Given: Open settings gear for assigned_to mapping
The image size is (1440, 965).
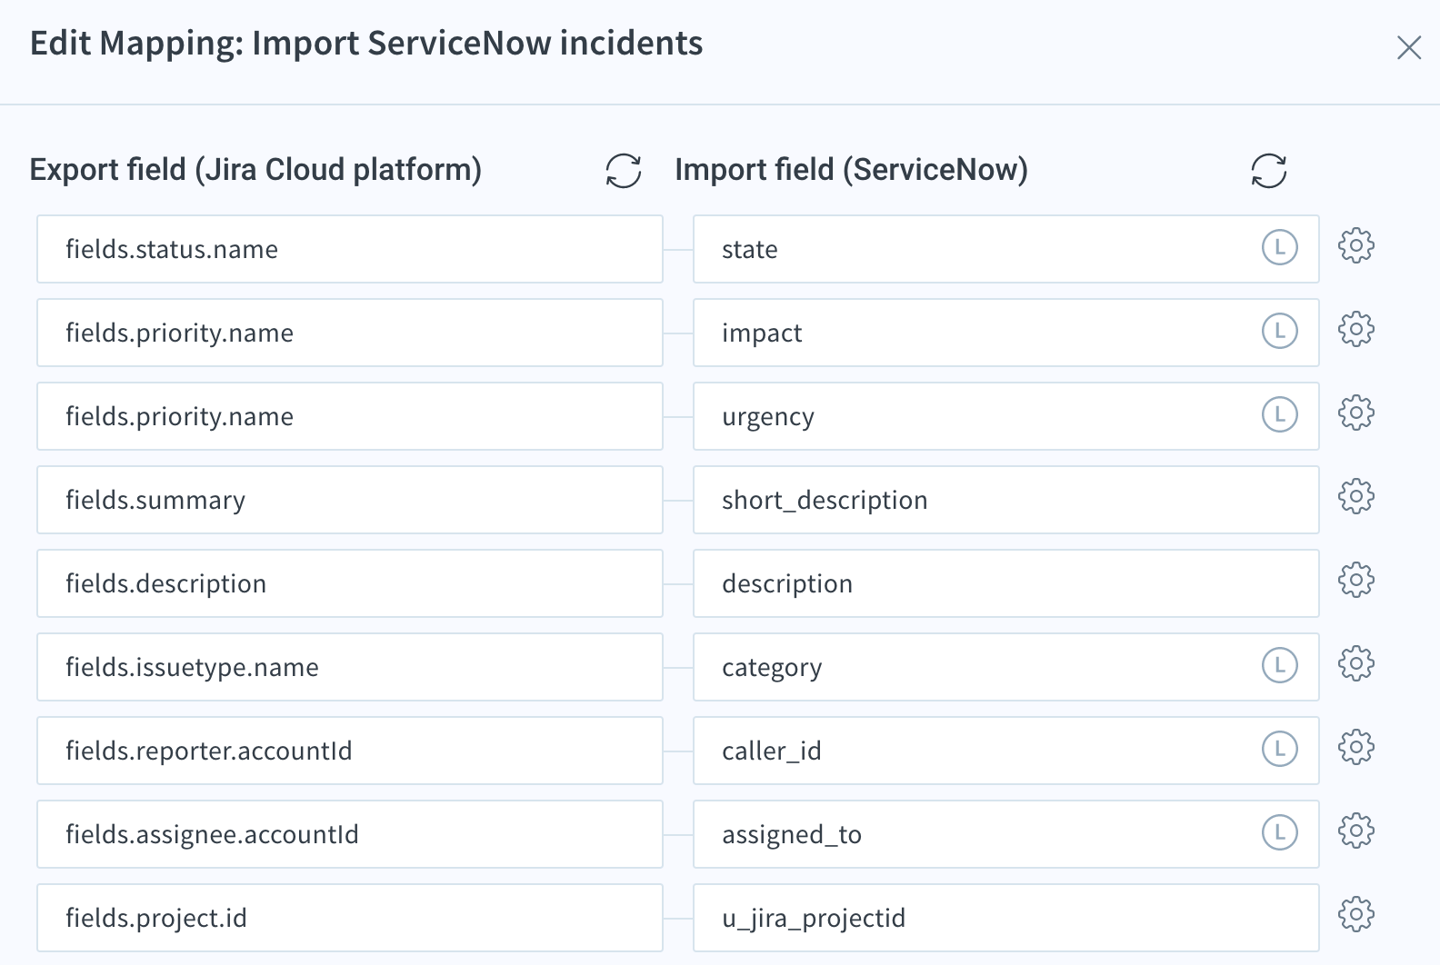Looking at the screenshot, I should coord(1356,831).
